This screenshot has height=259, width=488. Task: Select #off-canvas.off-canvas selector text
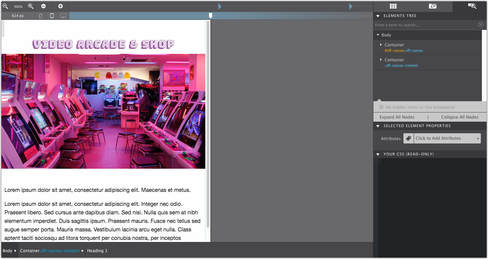click(x=404, y=50)
